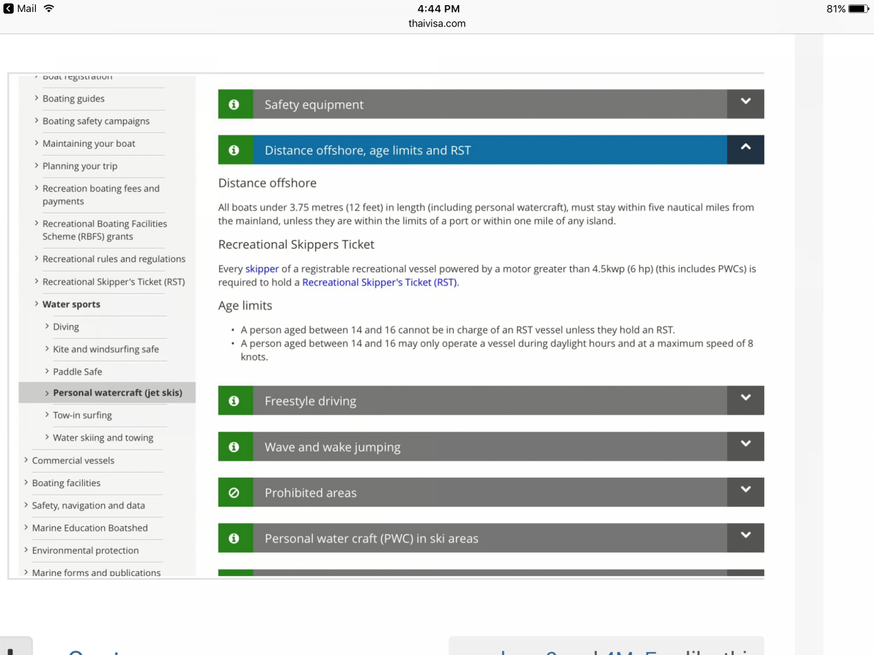This screenshot has width=874, height=655.
Task: Open the skipper hyperlink in the paragraph
Action: pyautogui.click(x=262, y=269)
